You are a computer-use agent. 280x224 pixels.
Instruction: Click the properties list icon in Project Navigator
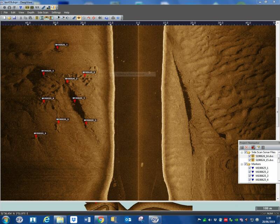[x=263, y=147]
